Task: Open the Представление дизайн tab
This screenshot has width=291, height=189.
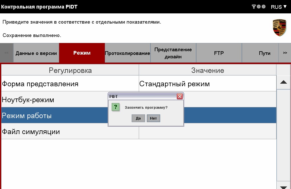Action: tap(173, 53)
